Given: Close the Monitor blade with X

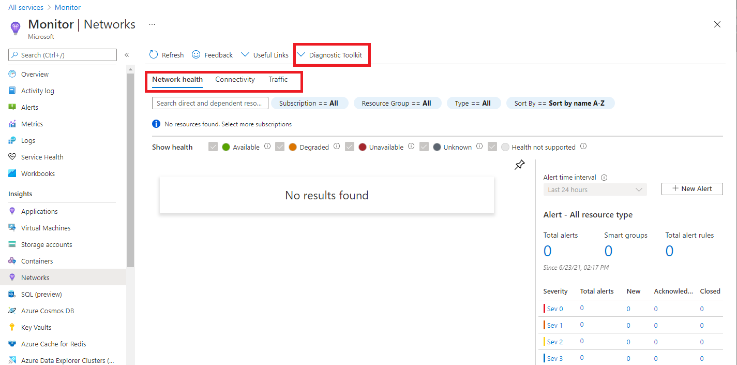Looking at the screenshot, I should click(717, 24).
